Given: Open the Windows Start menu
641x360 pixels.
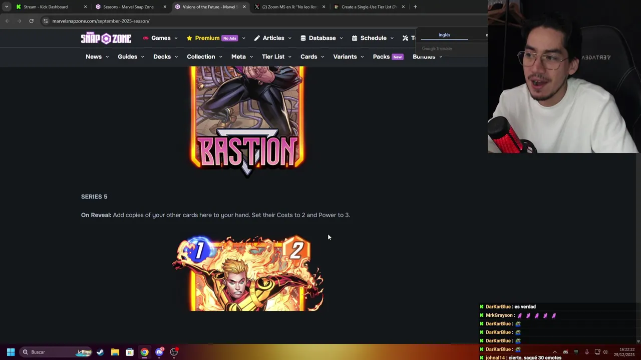Looking at the screenshot, I should coord(11,352).
